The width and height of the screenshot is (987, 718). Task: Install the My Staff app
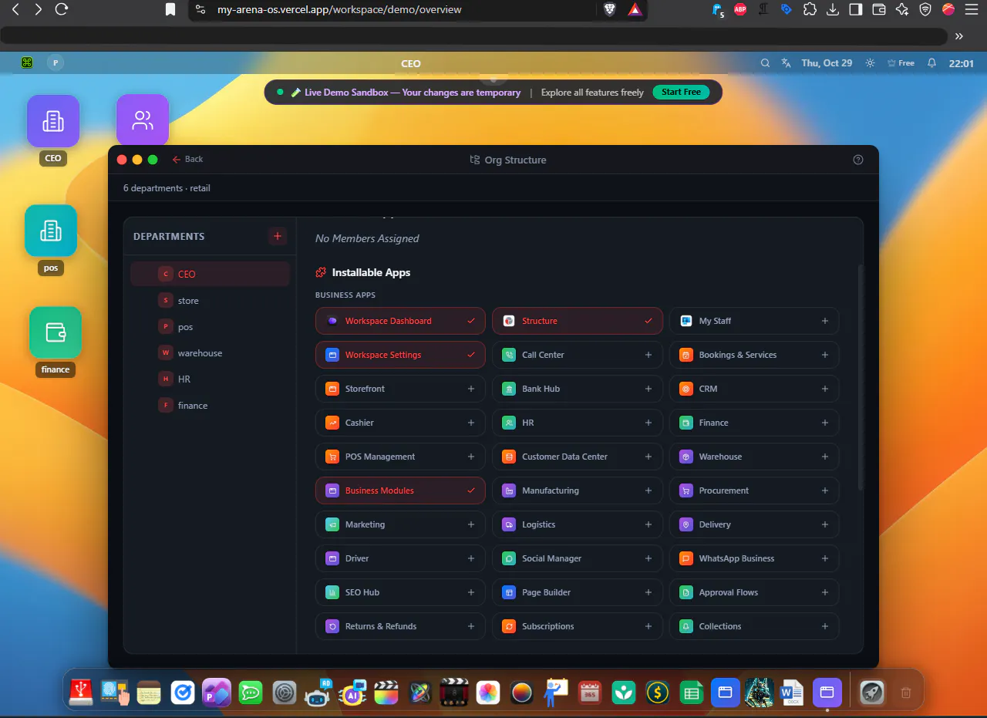(x=754, y=321)
